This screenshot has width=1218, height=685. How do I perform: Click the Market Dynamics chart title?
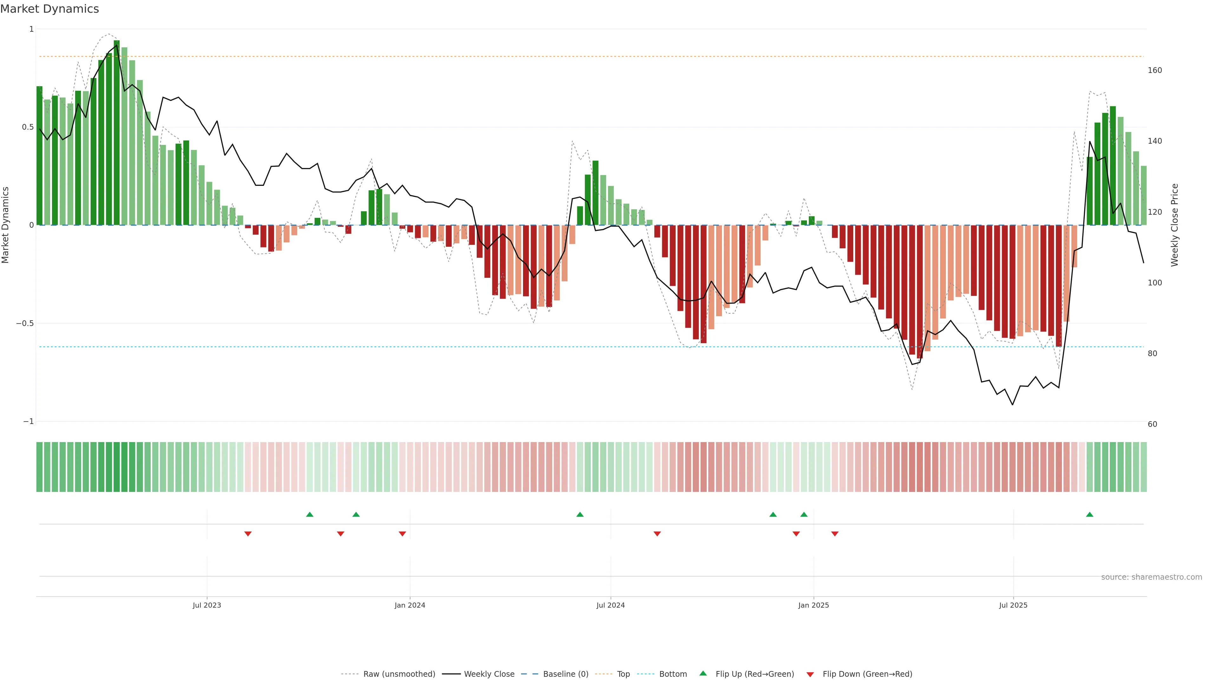coord(50,9)
